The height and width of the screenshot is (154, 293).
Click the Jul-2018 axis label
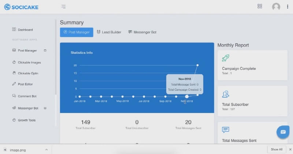(x=144, y=101)
